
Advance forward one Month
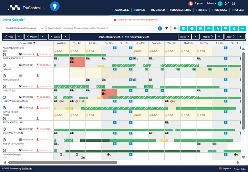pos(208,37)
